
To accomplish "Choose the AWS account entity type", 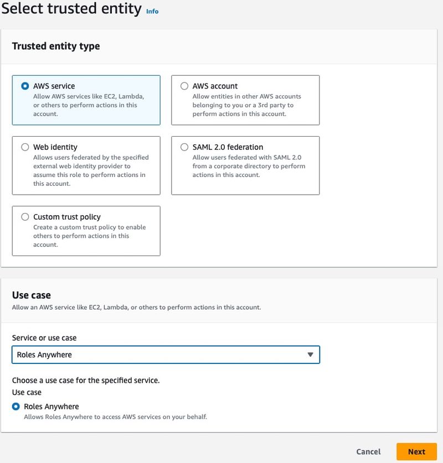I will (x=184, y=86).
